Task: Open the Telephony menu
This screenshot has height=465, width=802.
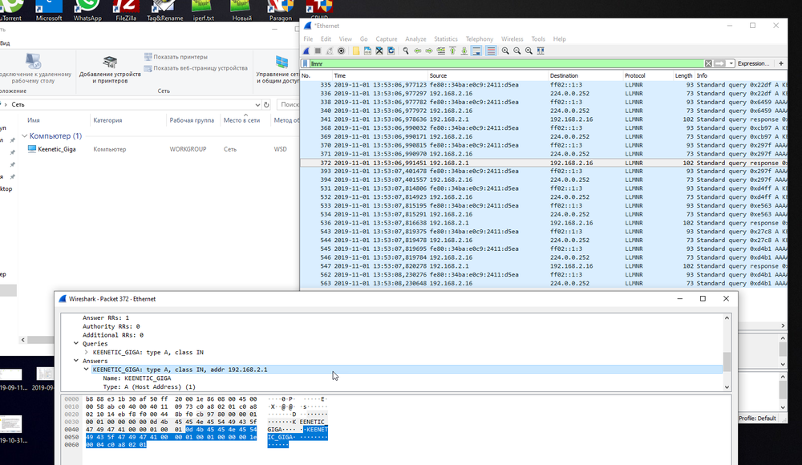Action: [480, 38]
